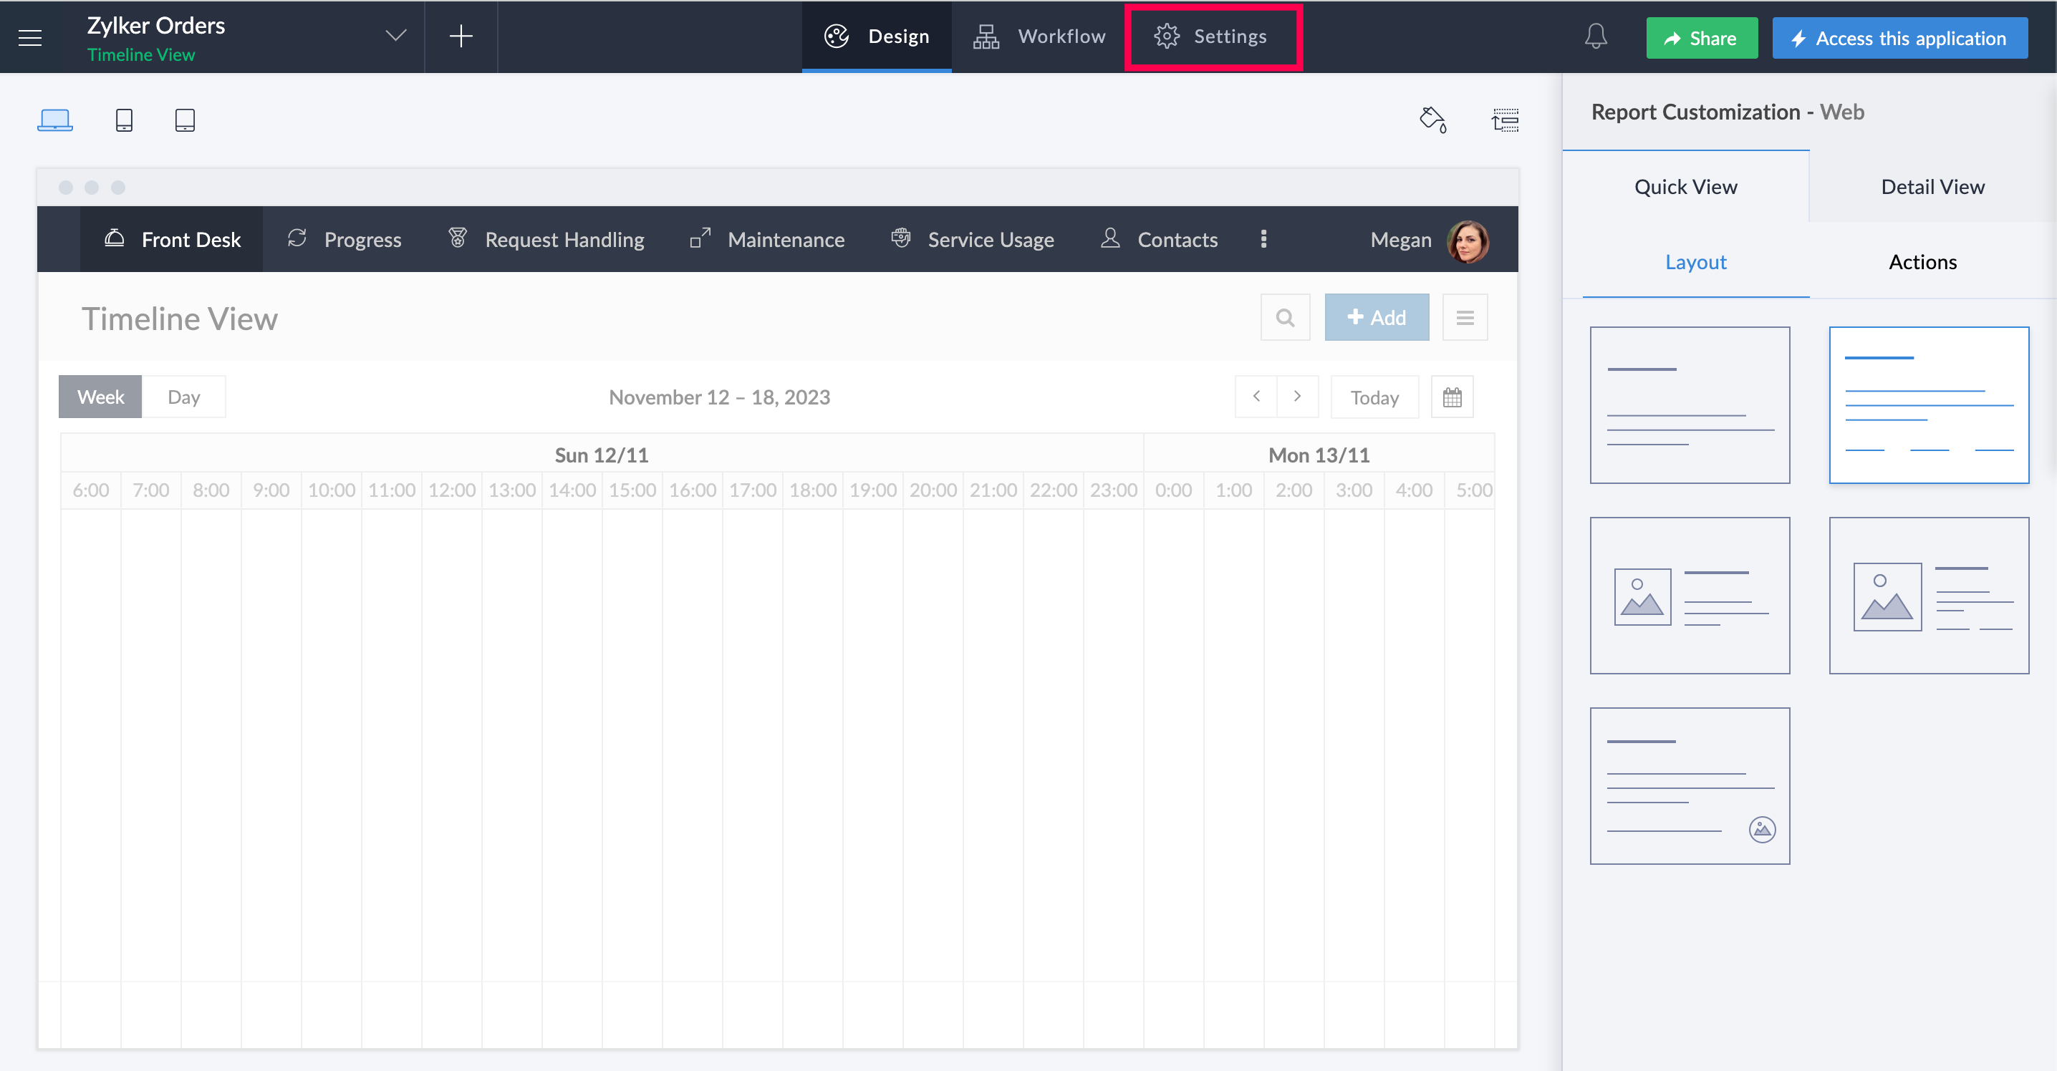Open the calendar date picker

tap(1453, 397)
